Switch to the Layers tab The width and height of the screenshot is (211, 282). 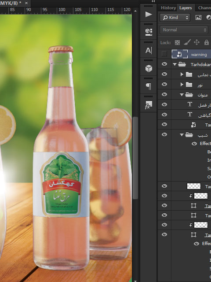[186, 8]
